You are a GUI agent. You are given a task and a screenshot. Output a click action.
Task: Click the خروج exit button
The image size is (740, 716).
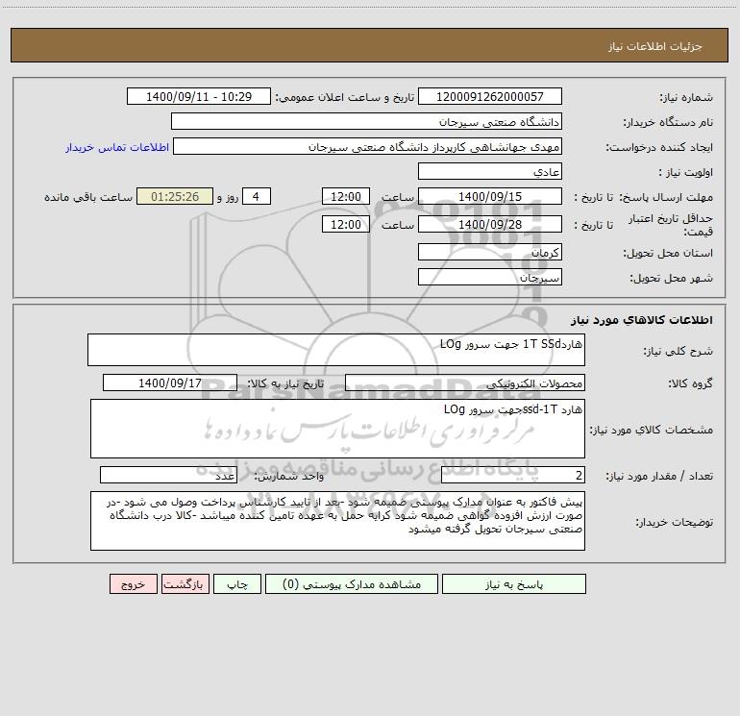pyautogui.click(x=133, y=583)
